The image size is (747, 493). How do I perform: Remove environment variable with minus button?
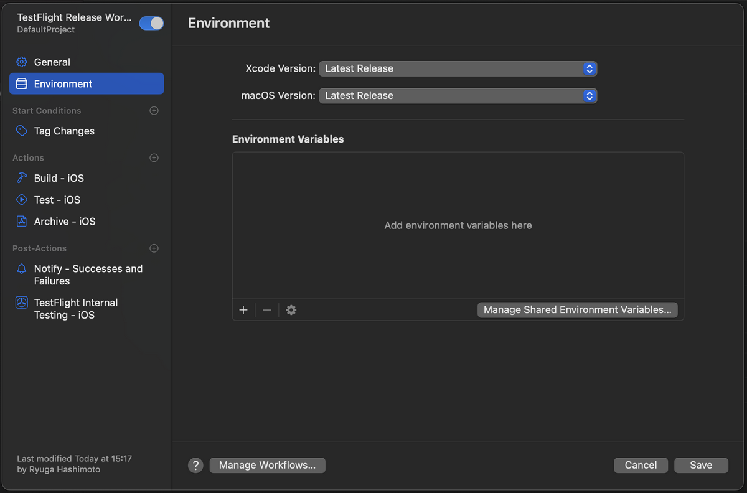pos(267,310)
